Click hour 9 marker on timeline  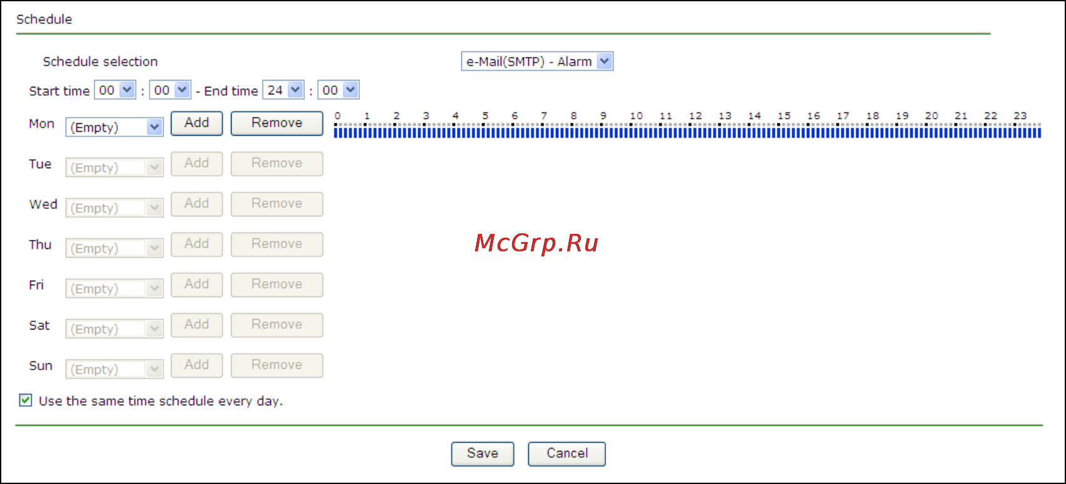603,116
